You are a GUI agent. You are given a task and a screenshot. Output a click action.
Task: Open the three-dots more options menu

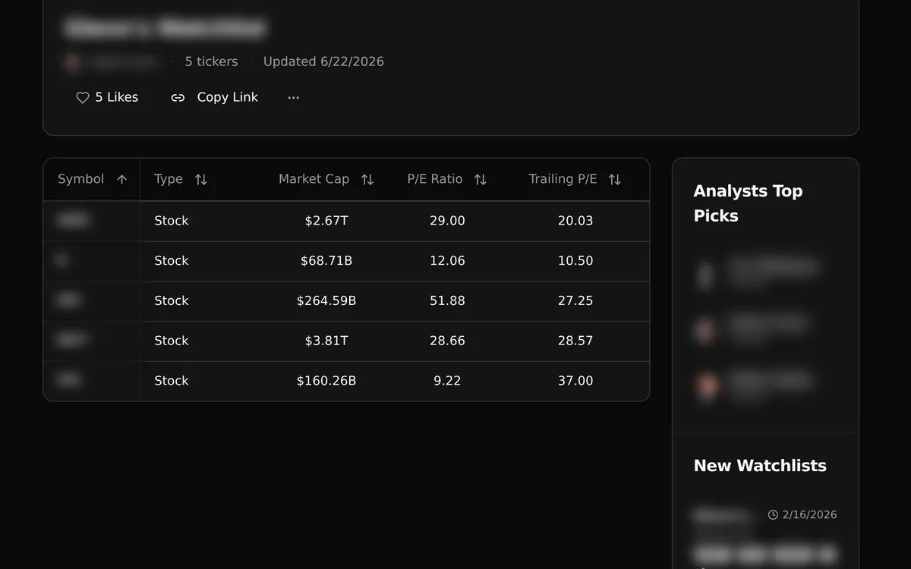coord(294,97)
